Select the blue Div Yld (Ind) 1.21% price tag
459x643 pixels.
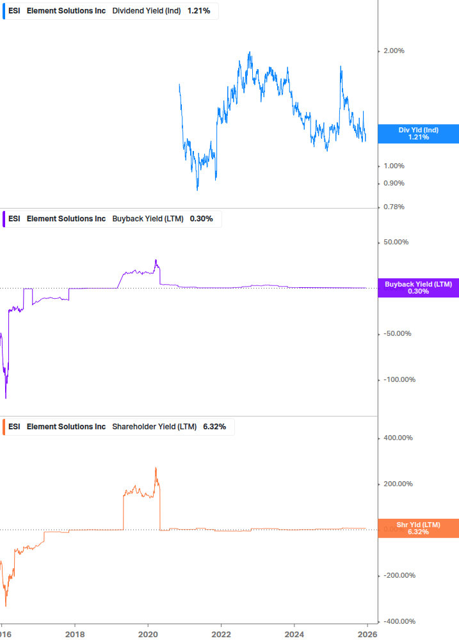(x=419, y=134)
